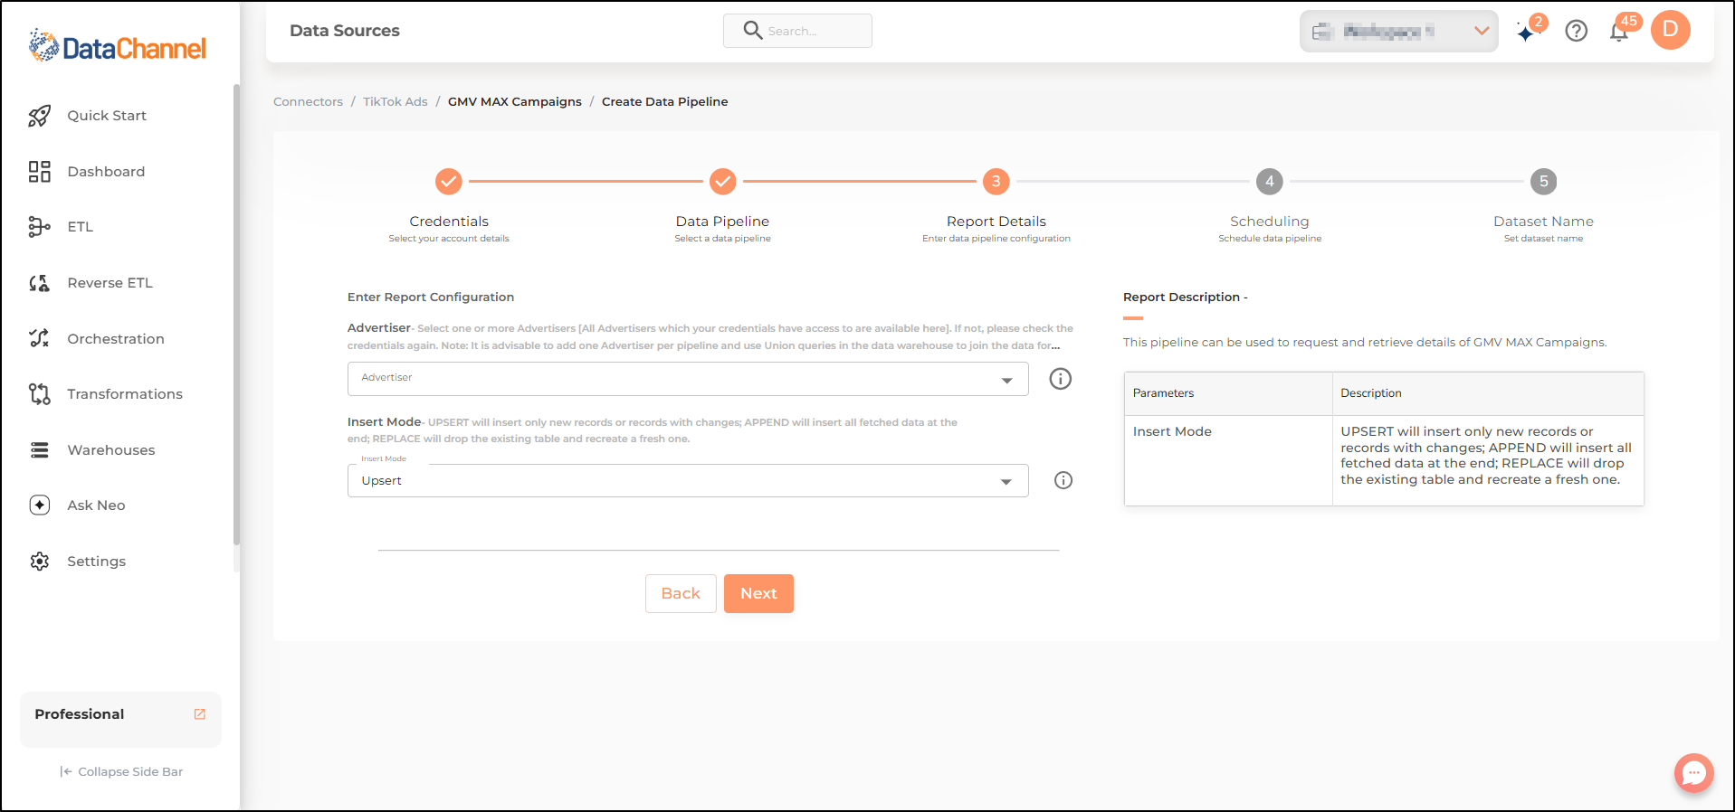
Task: Click the Reverse ETL icon
Action: [x=39, y=283]
